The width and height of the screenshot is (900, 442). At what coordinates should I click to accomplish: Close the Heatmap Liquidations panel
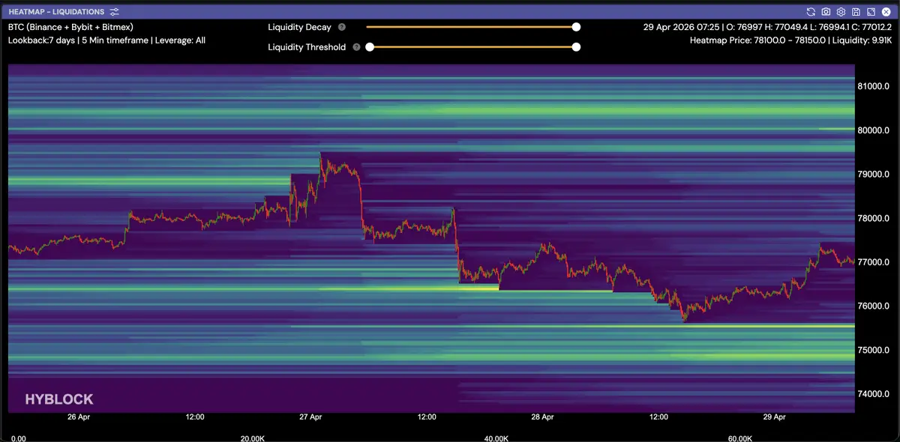pyautogui.click(x=886, y=12)
